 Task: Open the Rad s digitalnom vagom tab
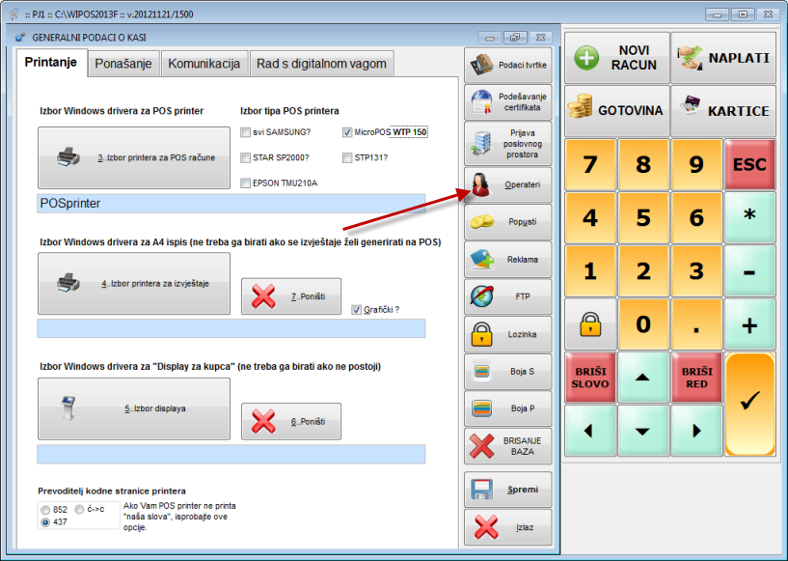tap(322, 64)
